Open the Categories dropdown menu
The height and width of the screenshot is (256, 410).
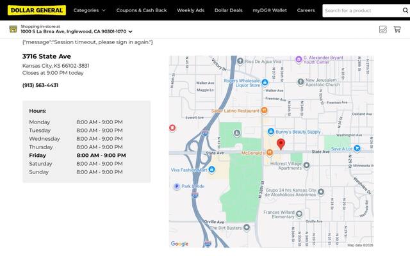click(90, 10)
